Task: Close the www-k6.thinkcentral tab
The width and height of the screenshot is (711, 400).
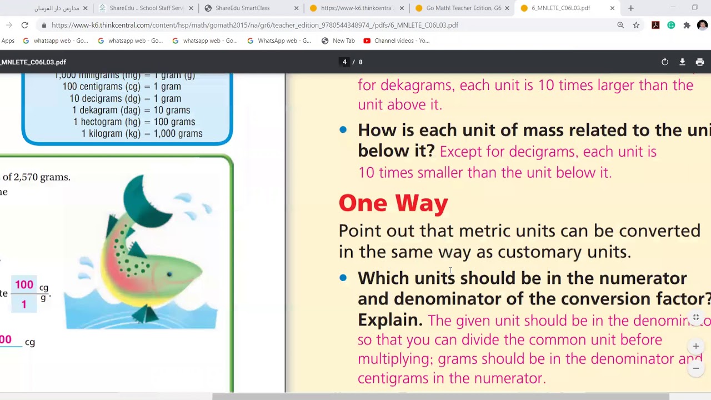Action: tap(401, 8)
